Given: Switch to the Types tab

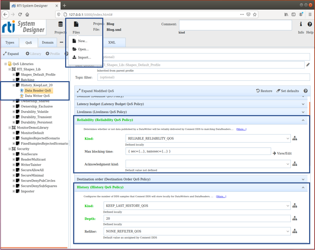Looking at the screenshot, I should (x=10, y=42).
